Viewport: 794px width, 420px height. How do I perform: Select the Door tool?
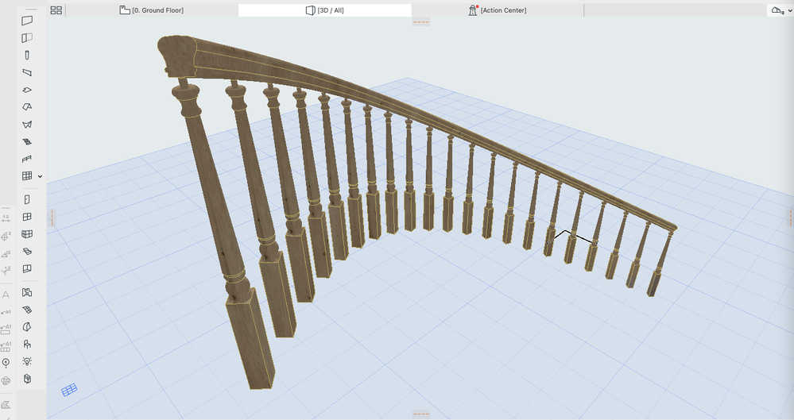pyautogui.click(x=27, y=199)
